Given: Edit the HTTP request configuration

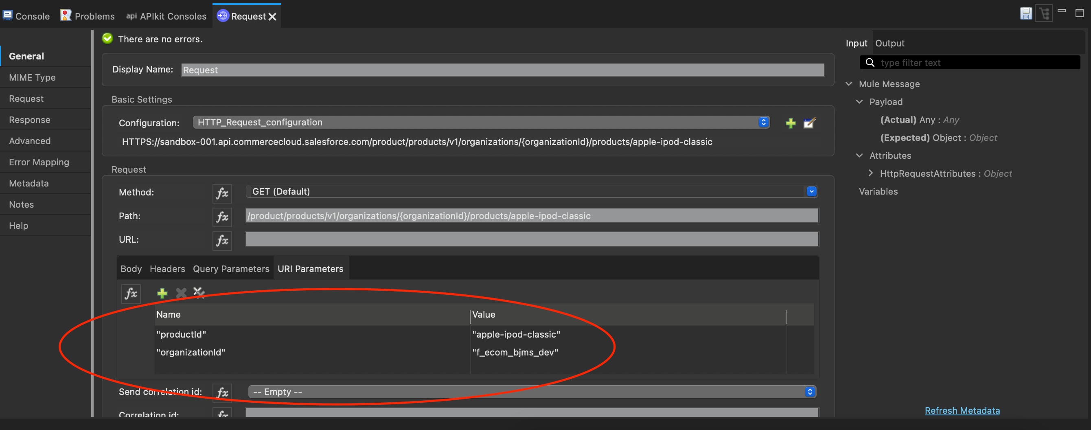Looking at the screenshot, I should [809, 123].
